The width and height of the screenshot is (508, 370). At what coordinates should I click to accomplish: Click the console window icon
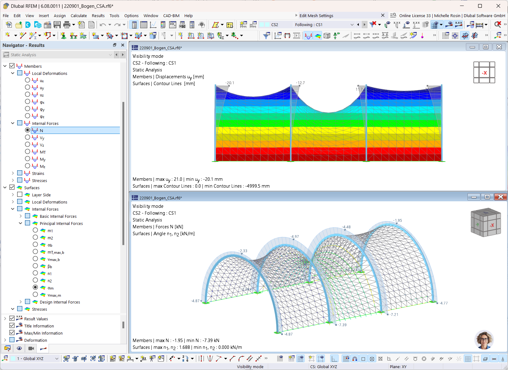[x=173, y=25]
